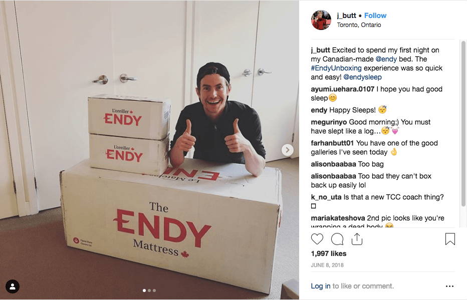The width and height of the screenshot is (467, 300).
Task: Select the second carousel dot indicator
Action: [149, 290]
